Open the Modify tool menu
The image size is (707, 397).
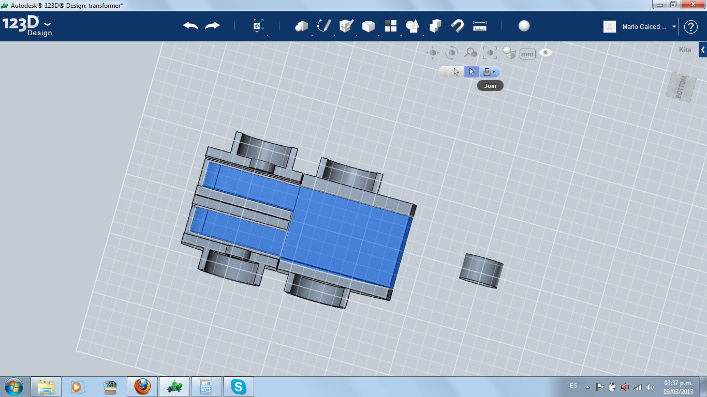pos(368,26)
